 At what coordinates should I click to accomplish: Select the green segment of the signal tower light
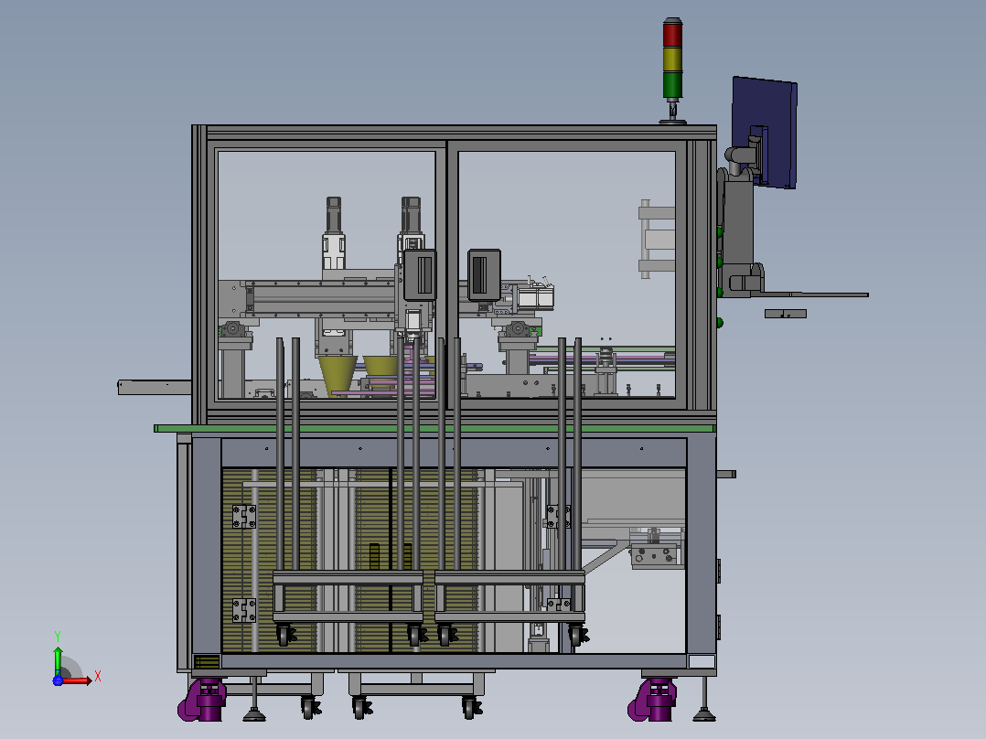click(x=672, y=85)
